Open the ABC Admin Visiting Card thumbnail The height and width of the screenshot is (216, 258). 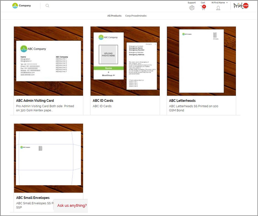49,61
